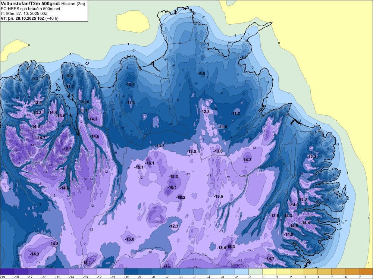
Task: Click the -11.3 temperature label
Action: pos(130,103)
